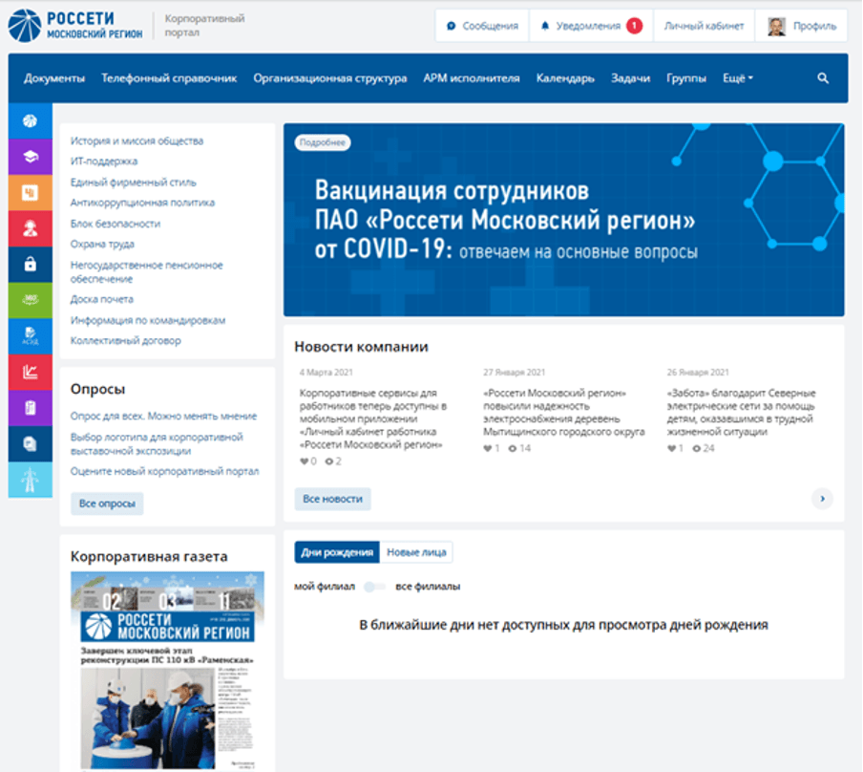The image size is (863, 772).
Task: Open АРМ исполнителя menu item
Action: (472, 78)
